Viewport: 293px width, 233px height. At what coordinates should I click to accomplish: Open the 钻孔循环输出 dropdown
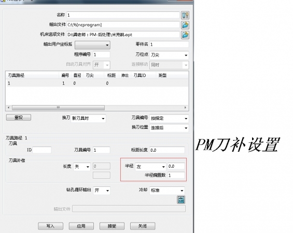(102, 190)
